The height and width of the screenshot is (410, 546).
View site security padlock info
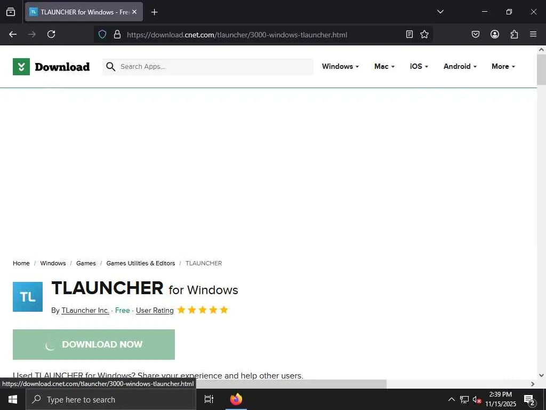click(x=117, y=34)
